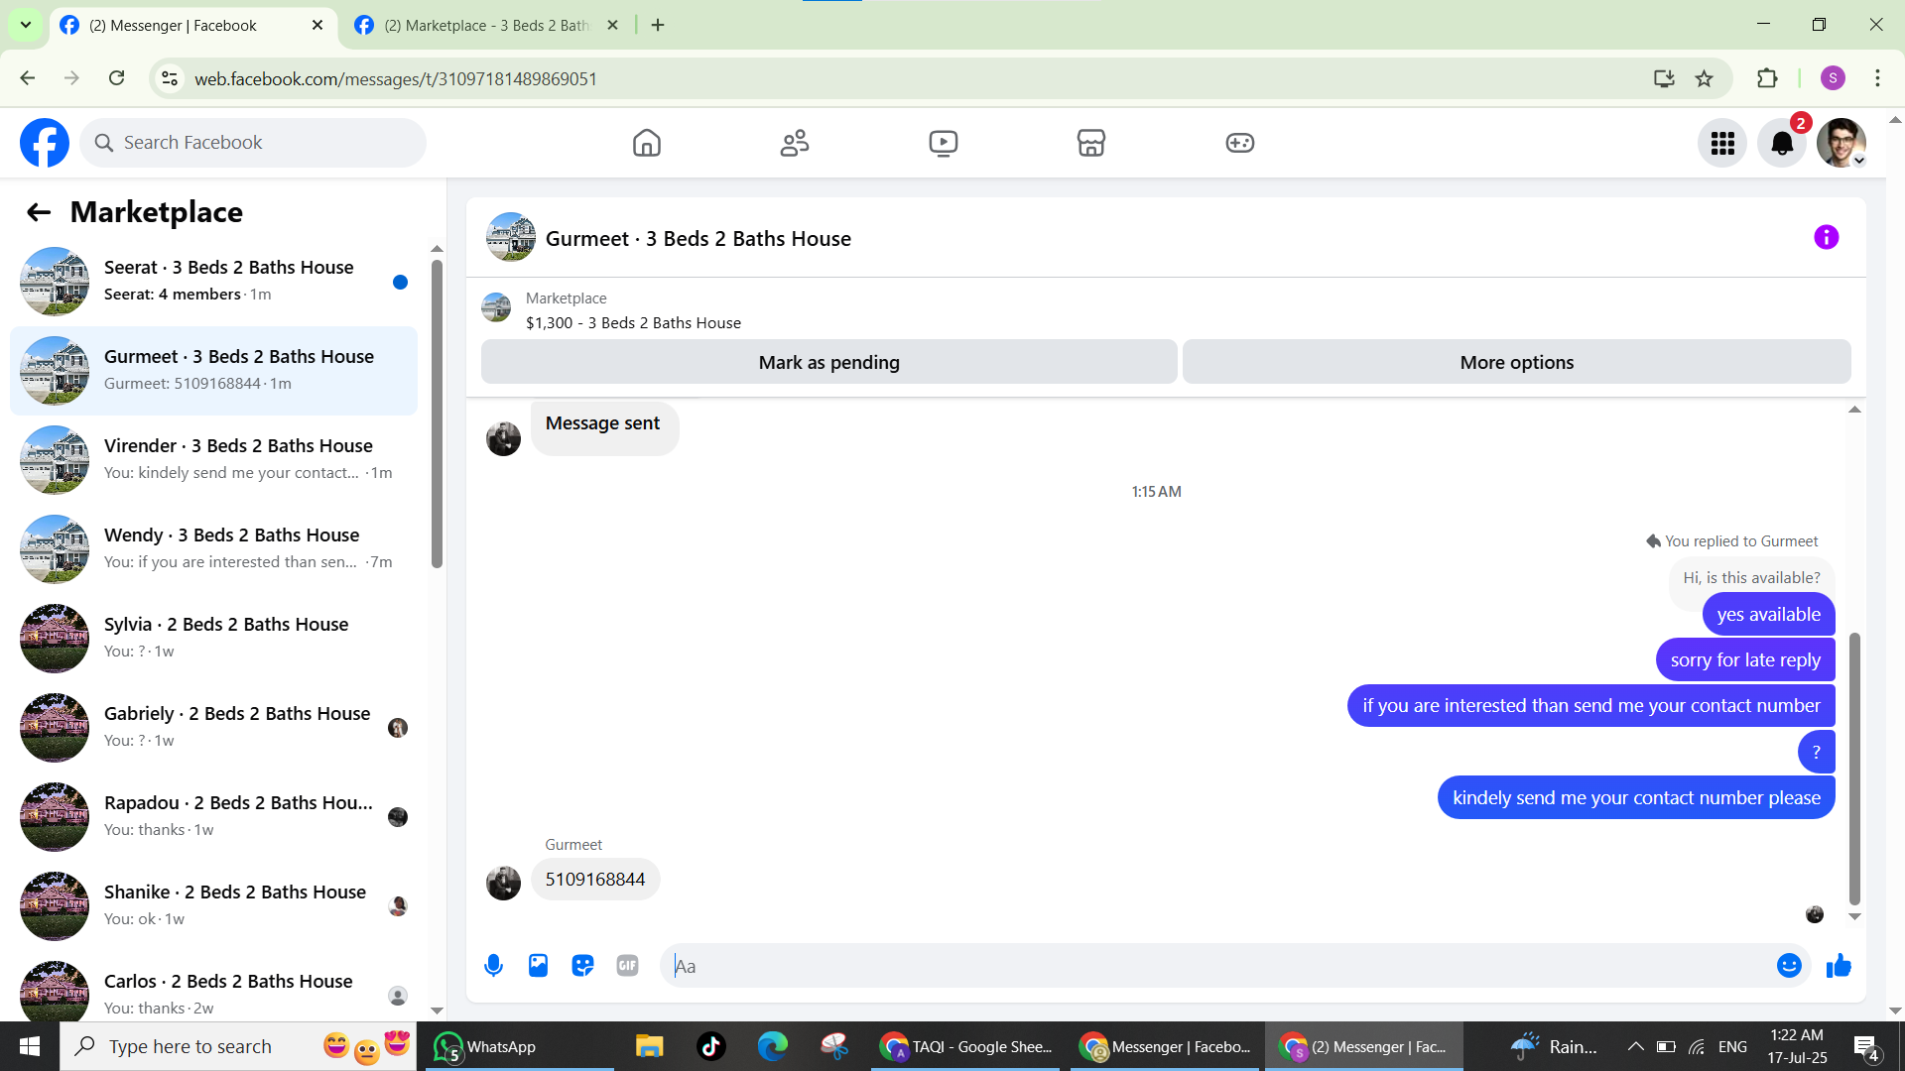Open the Wendy 3 Beds 2 Baths conversation

click(213, 549)
